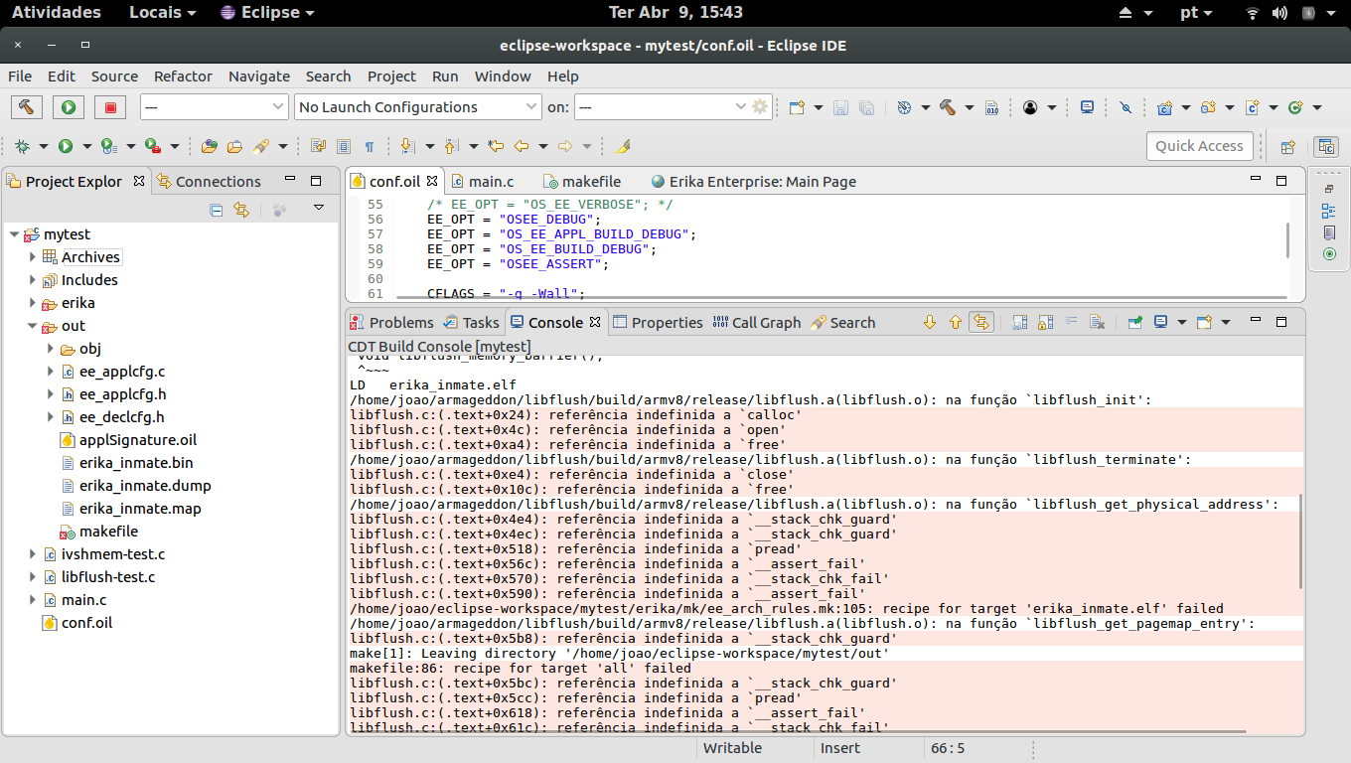Toggle Show Whitespace Characters pilcrow icon

pos(370,146)
